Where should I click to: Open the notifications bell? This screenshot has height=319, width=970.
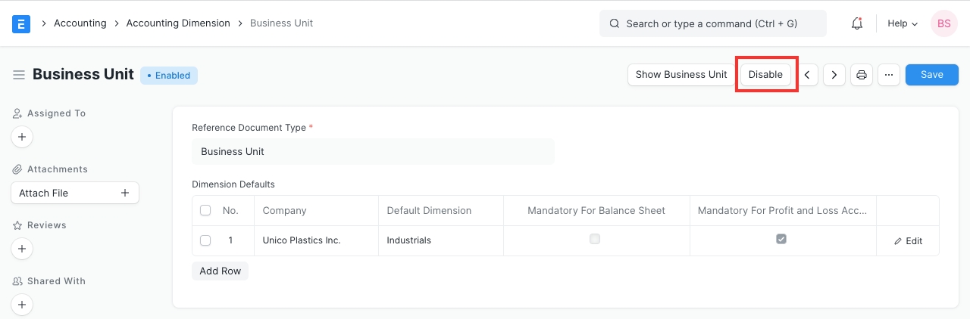857,23
